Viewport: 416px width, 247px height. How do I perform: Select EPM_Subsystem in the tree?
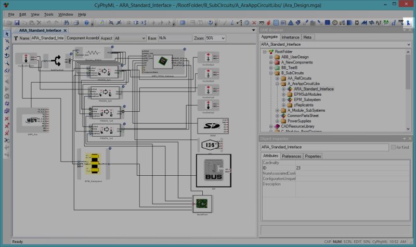tap(307, 100)
